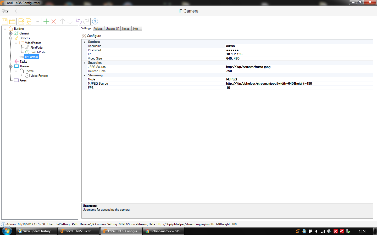Select Tasks in the building tree
The width and height of the screenshot is (377, 235).
23,62
